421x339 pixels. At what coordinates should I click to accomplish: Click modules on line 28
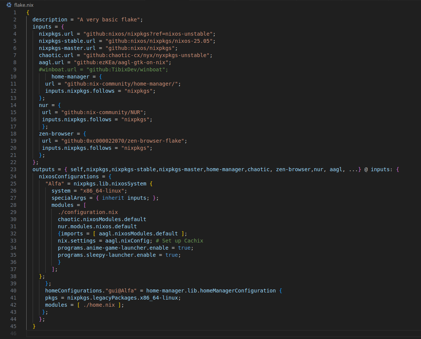(62, 205)
